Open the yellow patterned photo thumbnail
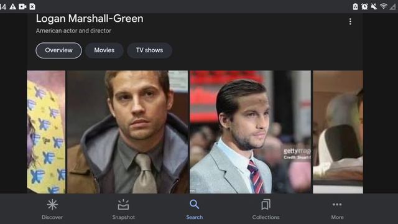 46,132
